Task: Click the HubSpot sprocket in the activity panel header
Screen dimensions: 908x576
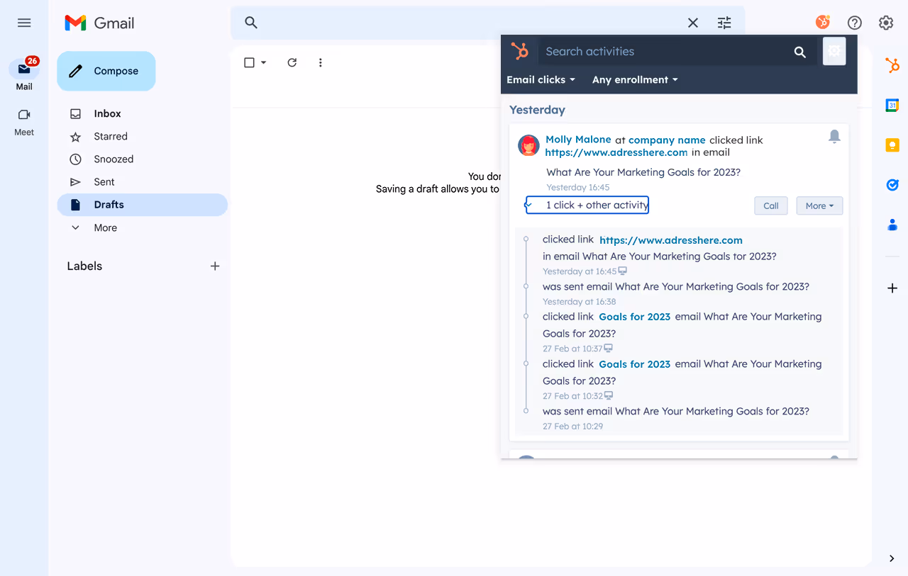Action: 521,51
